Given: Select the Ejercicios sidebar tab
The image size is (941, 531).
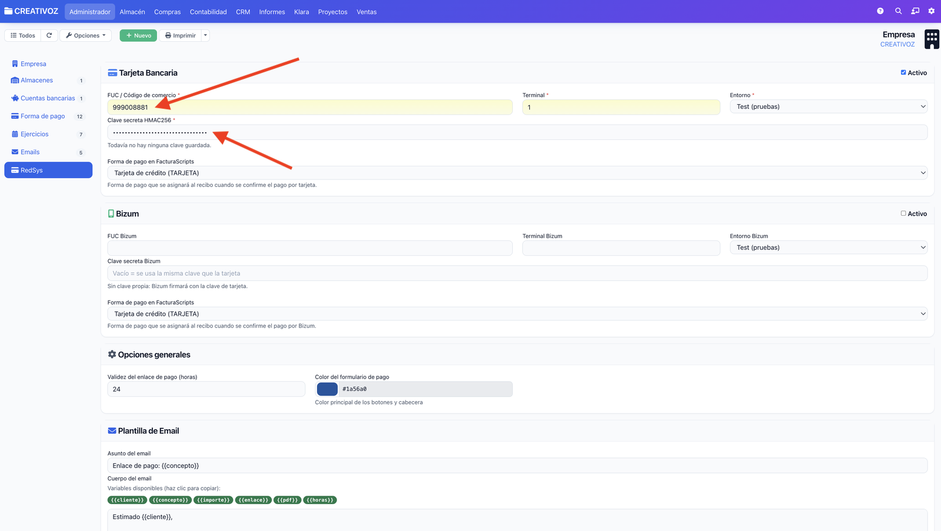Looking at the screenshot, I should click(x=48, y=134).
